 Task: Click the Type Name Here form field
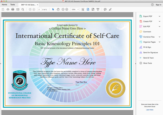click(67, 62)
